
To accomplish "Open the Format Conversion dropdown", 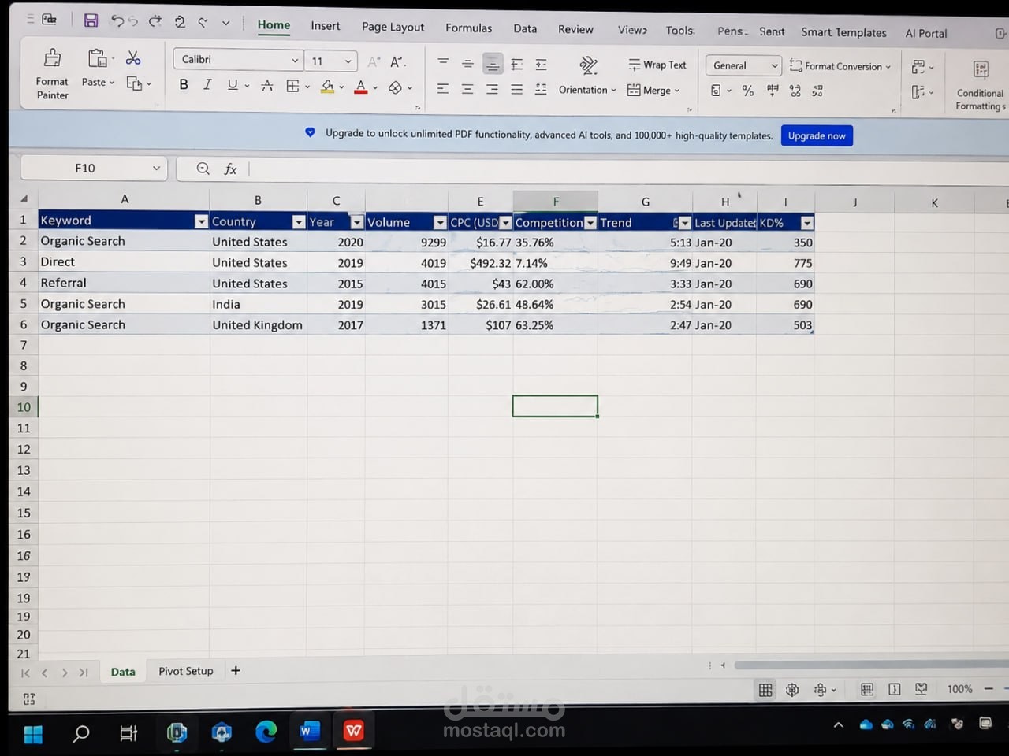I will 840,66.
